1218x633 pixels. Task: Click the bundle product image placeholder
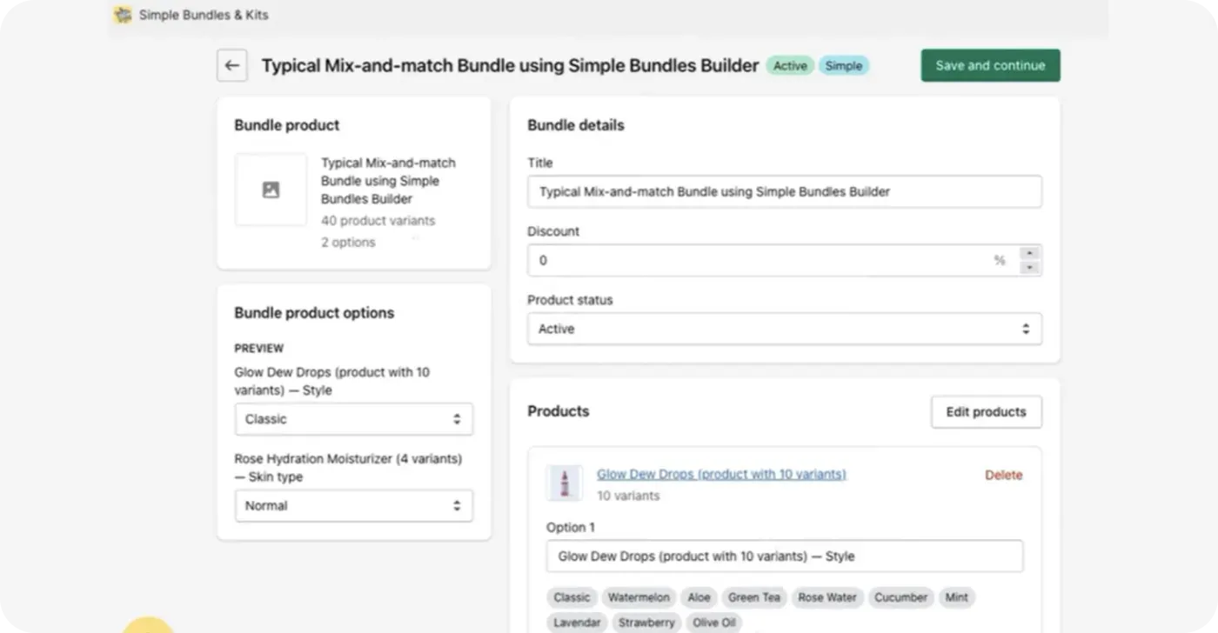click(271, 190)
